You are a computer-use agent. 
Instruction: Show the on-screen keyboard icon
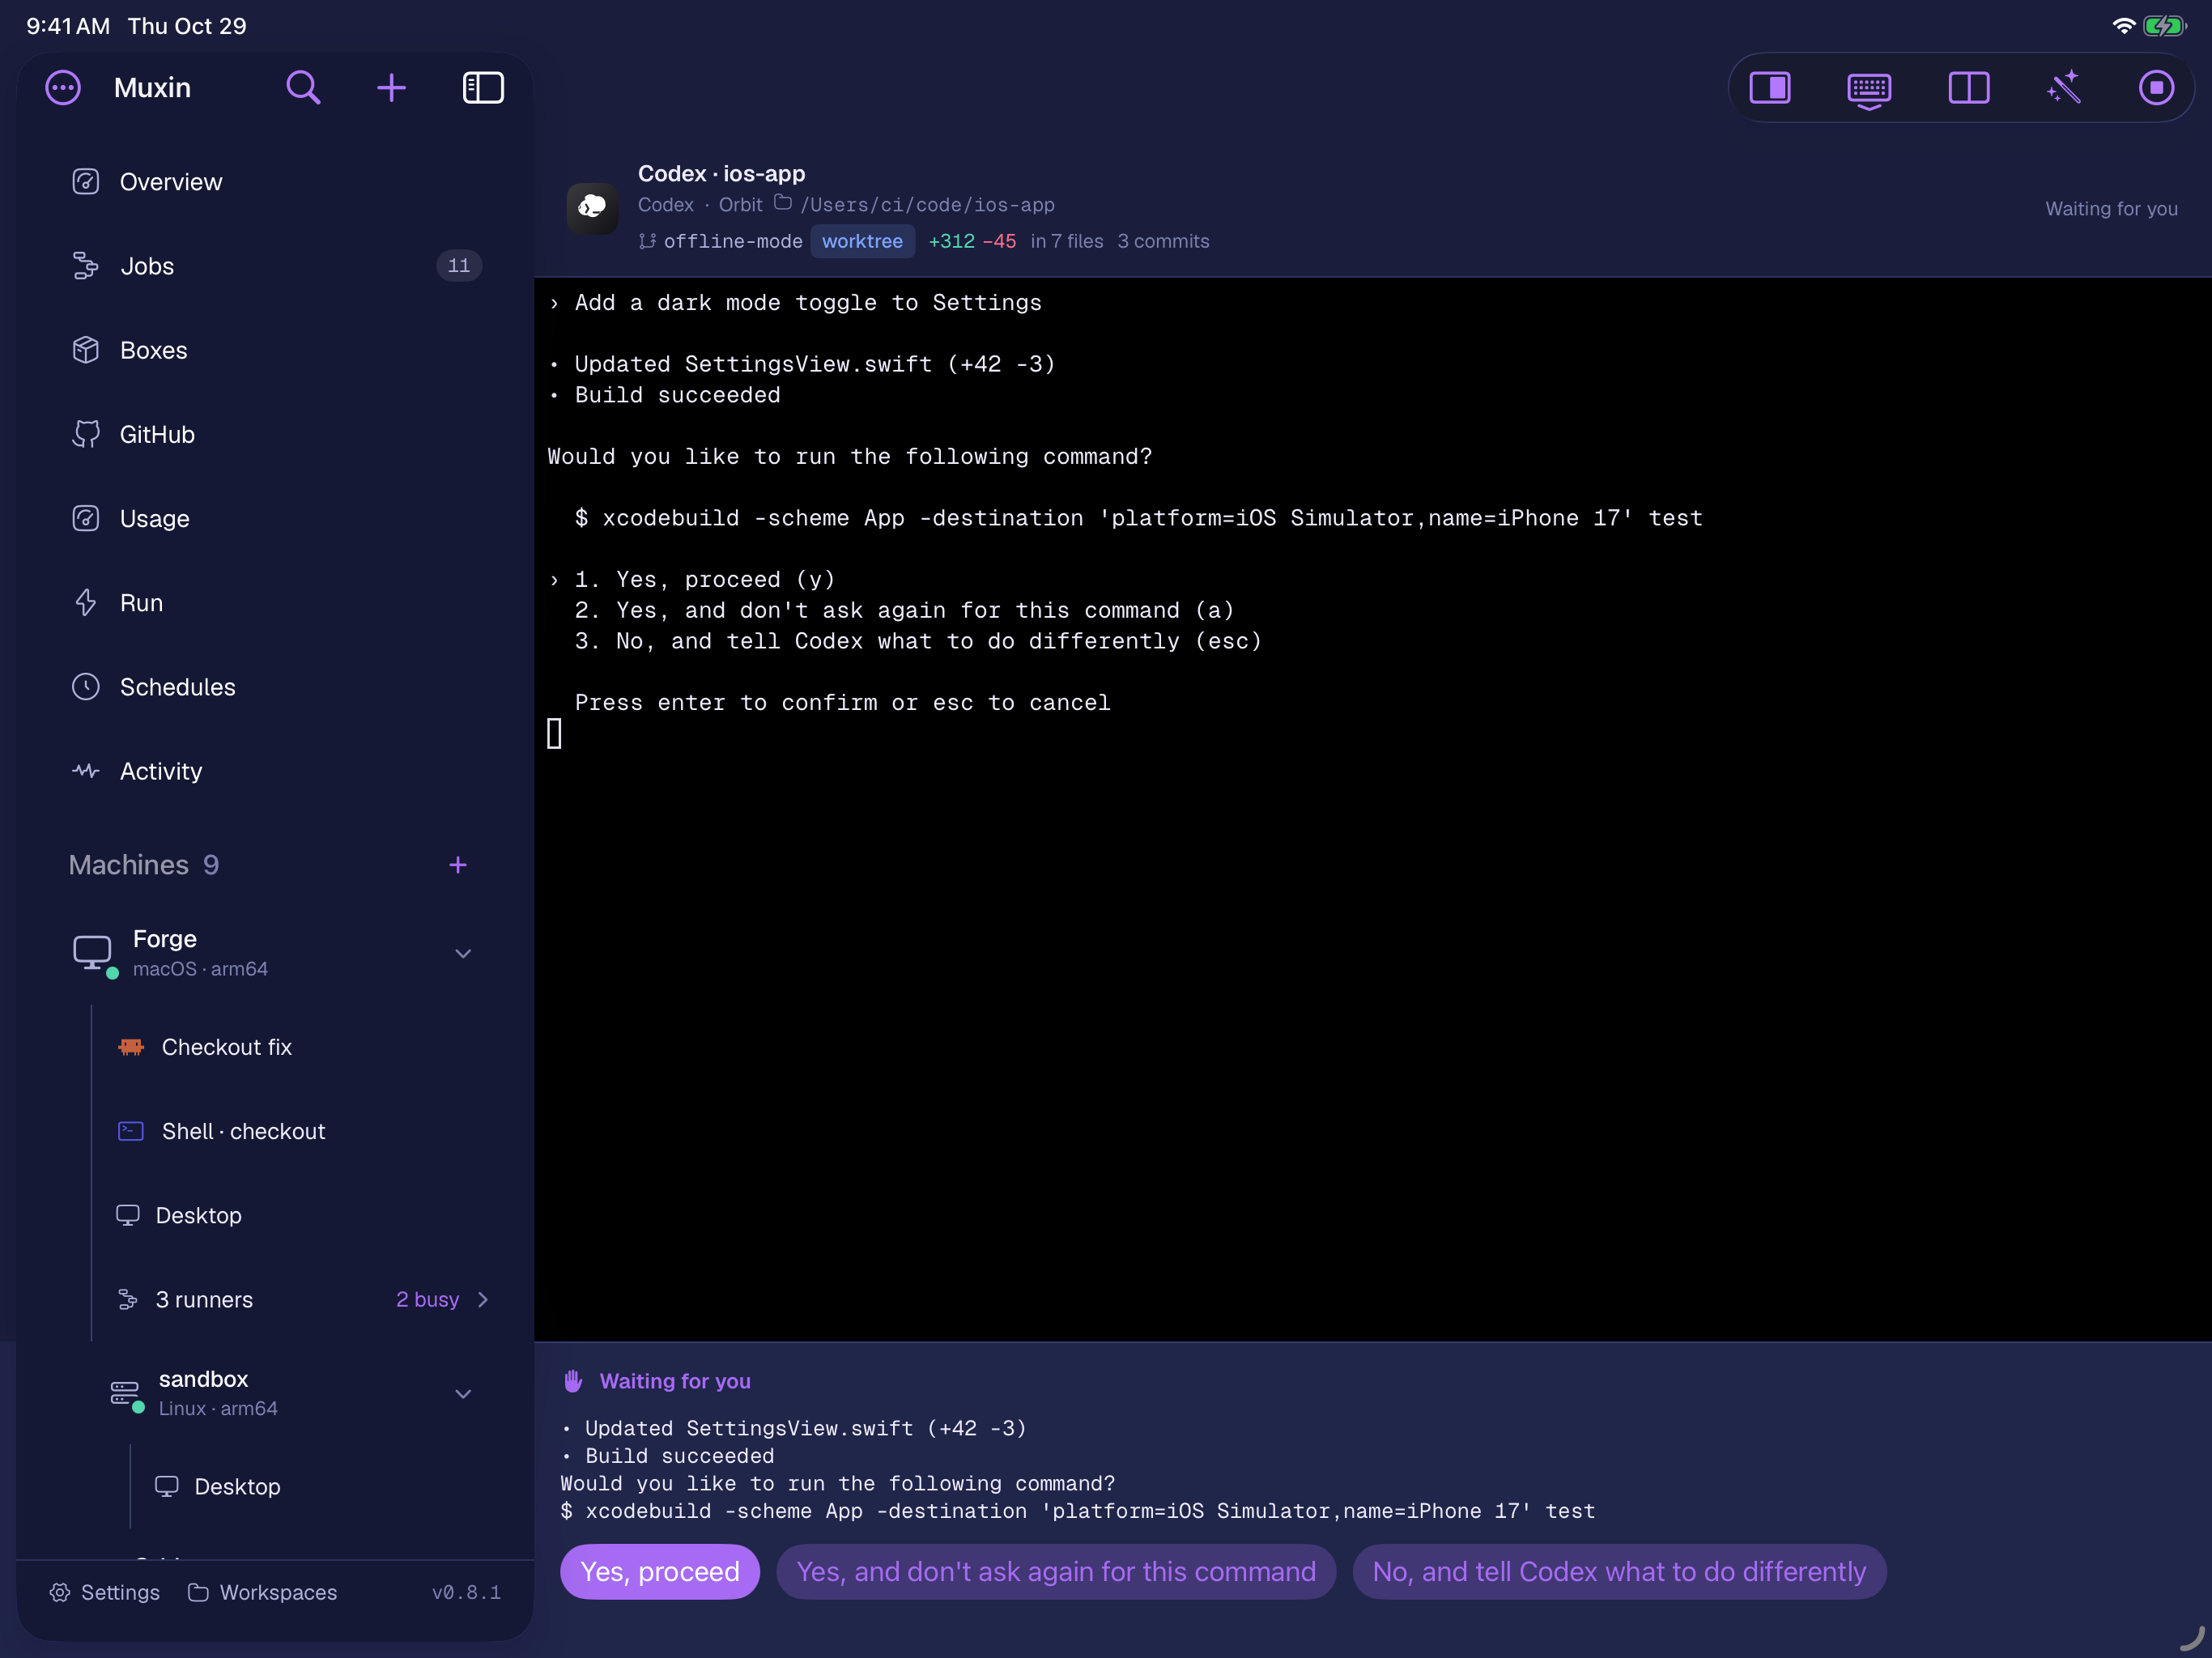[x=1868, y=90]
